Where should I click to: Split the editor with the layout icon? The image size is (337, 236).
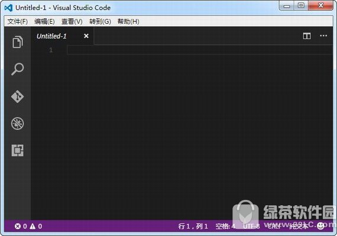pos(307,36)
